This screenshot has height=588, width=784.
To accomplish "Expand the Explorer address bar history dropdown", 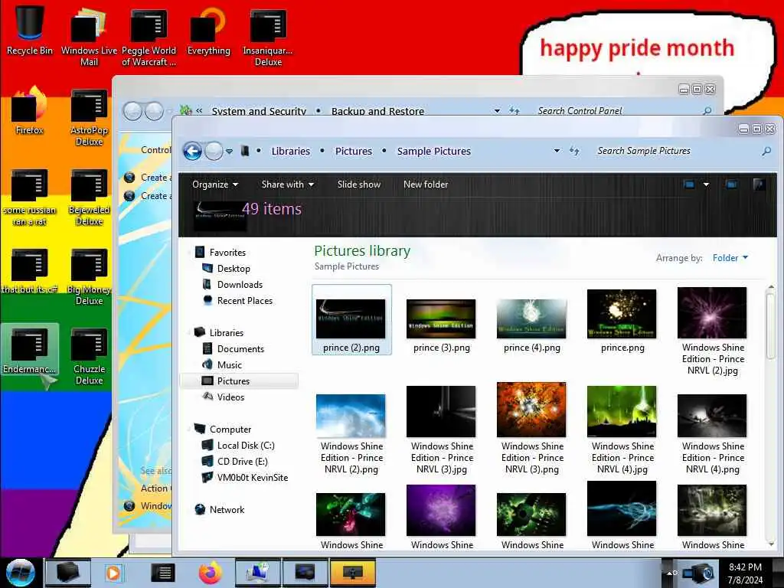I will 557,151.
